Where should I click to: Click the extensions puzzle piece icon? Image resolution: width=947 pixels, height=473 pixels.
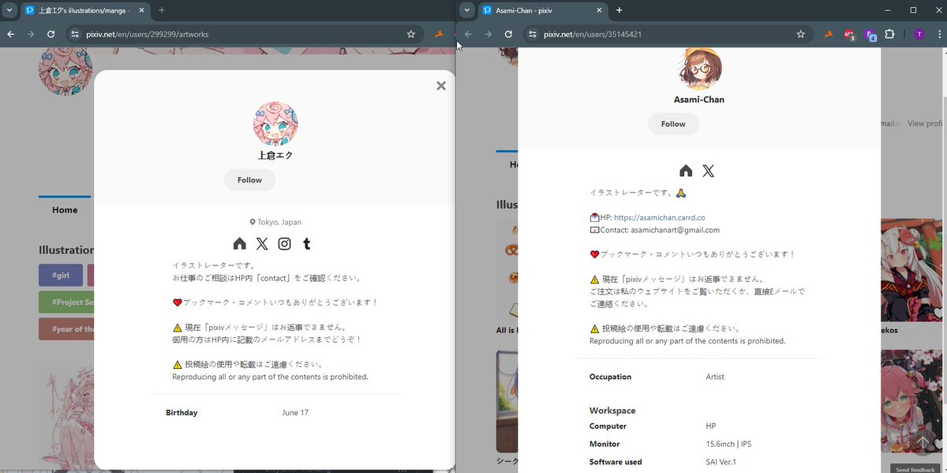click(x=889, y=34)
